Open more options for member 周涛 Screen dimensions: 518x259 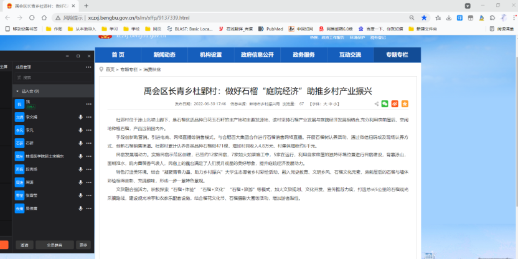(88, 182)
